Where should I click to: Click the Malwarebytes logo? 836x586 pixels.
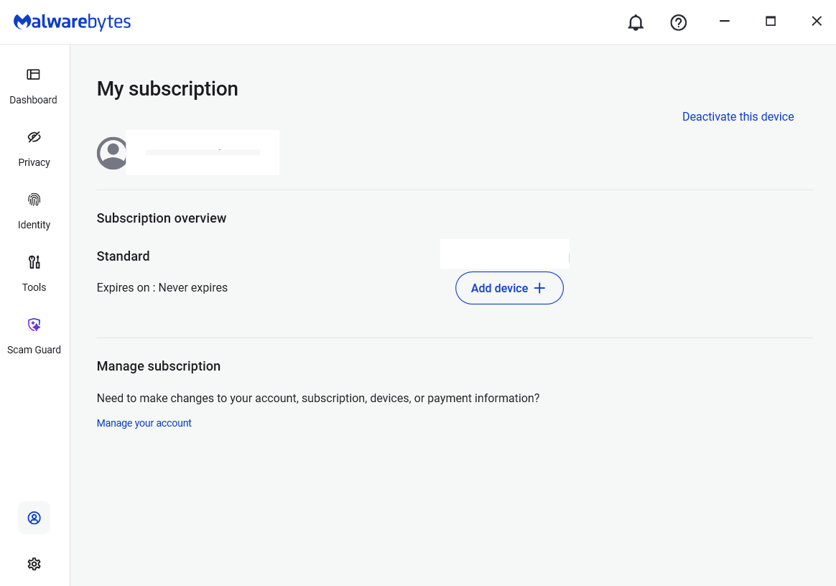point(72,22)
